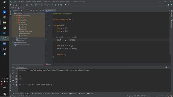Open the Run panel settings gear
This screenshot has width=173, height=97.
coord(166,67)
